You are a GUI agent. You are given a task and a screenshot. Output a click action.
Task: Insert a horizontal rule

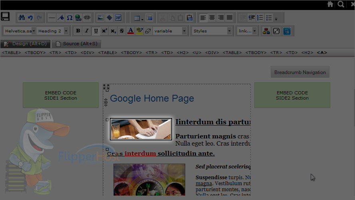[52, 18]
